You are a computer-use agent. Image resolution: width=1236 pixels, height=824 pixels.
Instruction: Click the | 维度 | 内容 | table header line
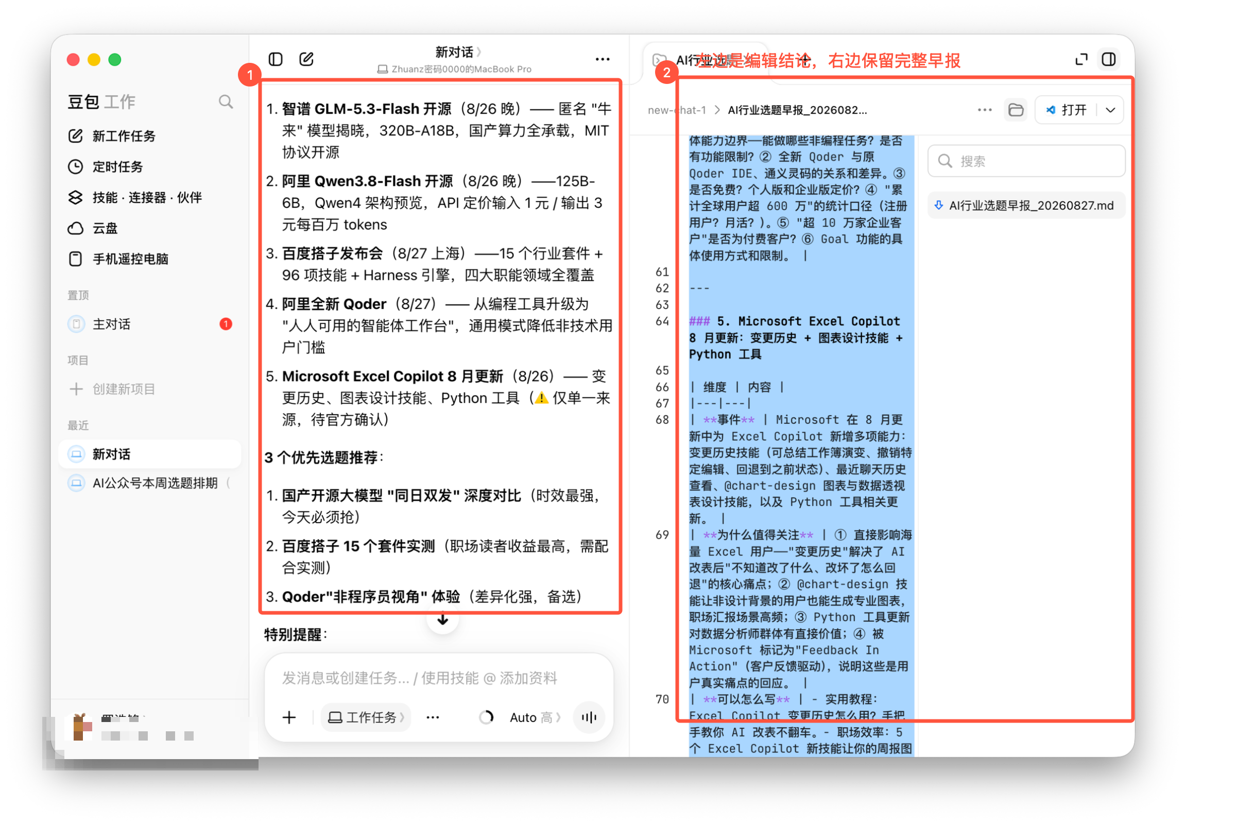(x=737, y=388)
